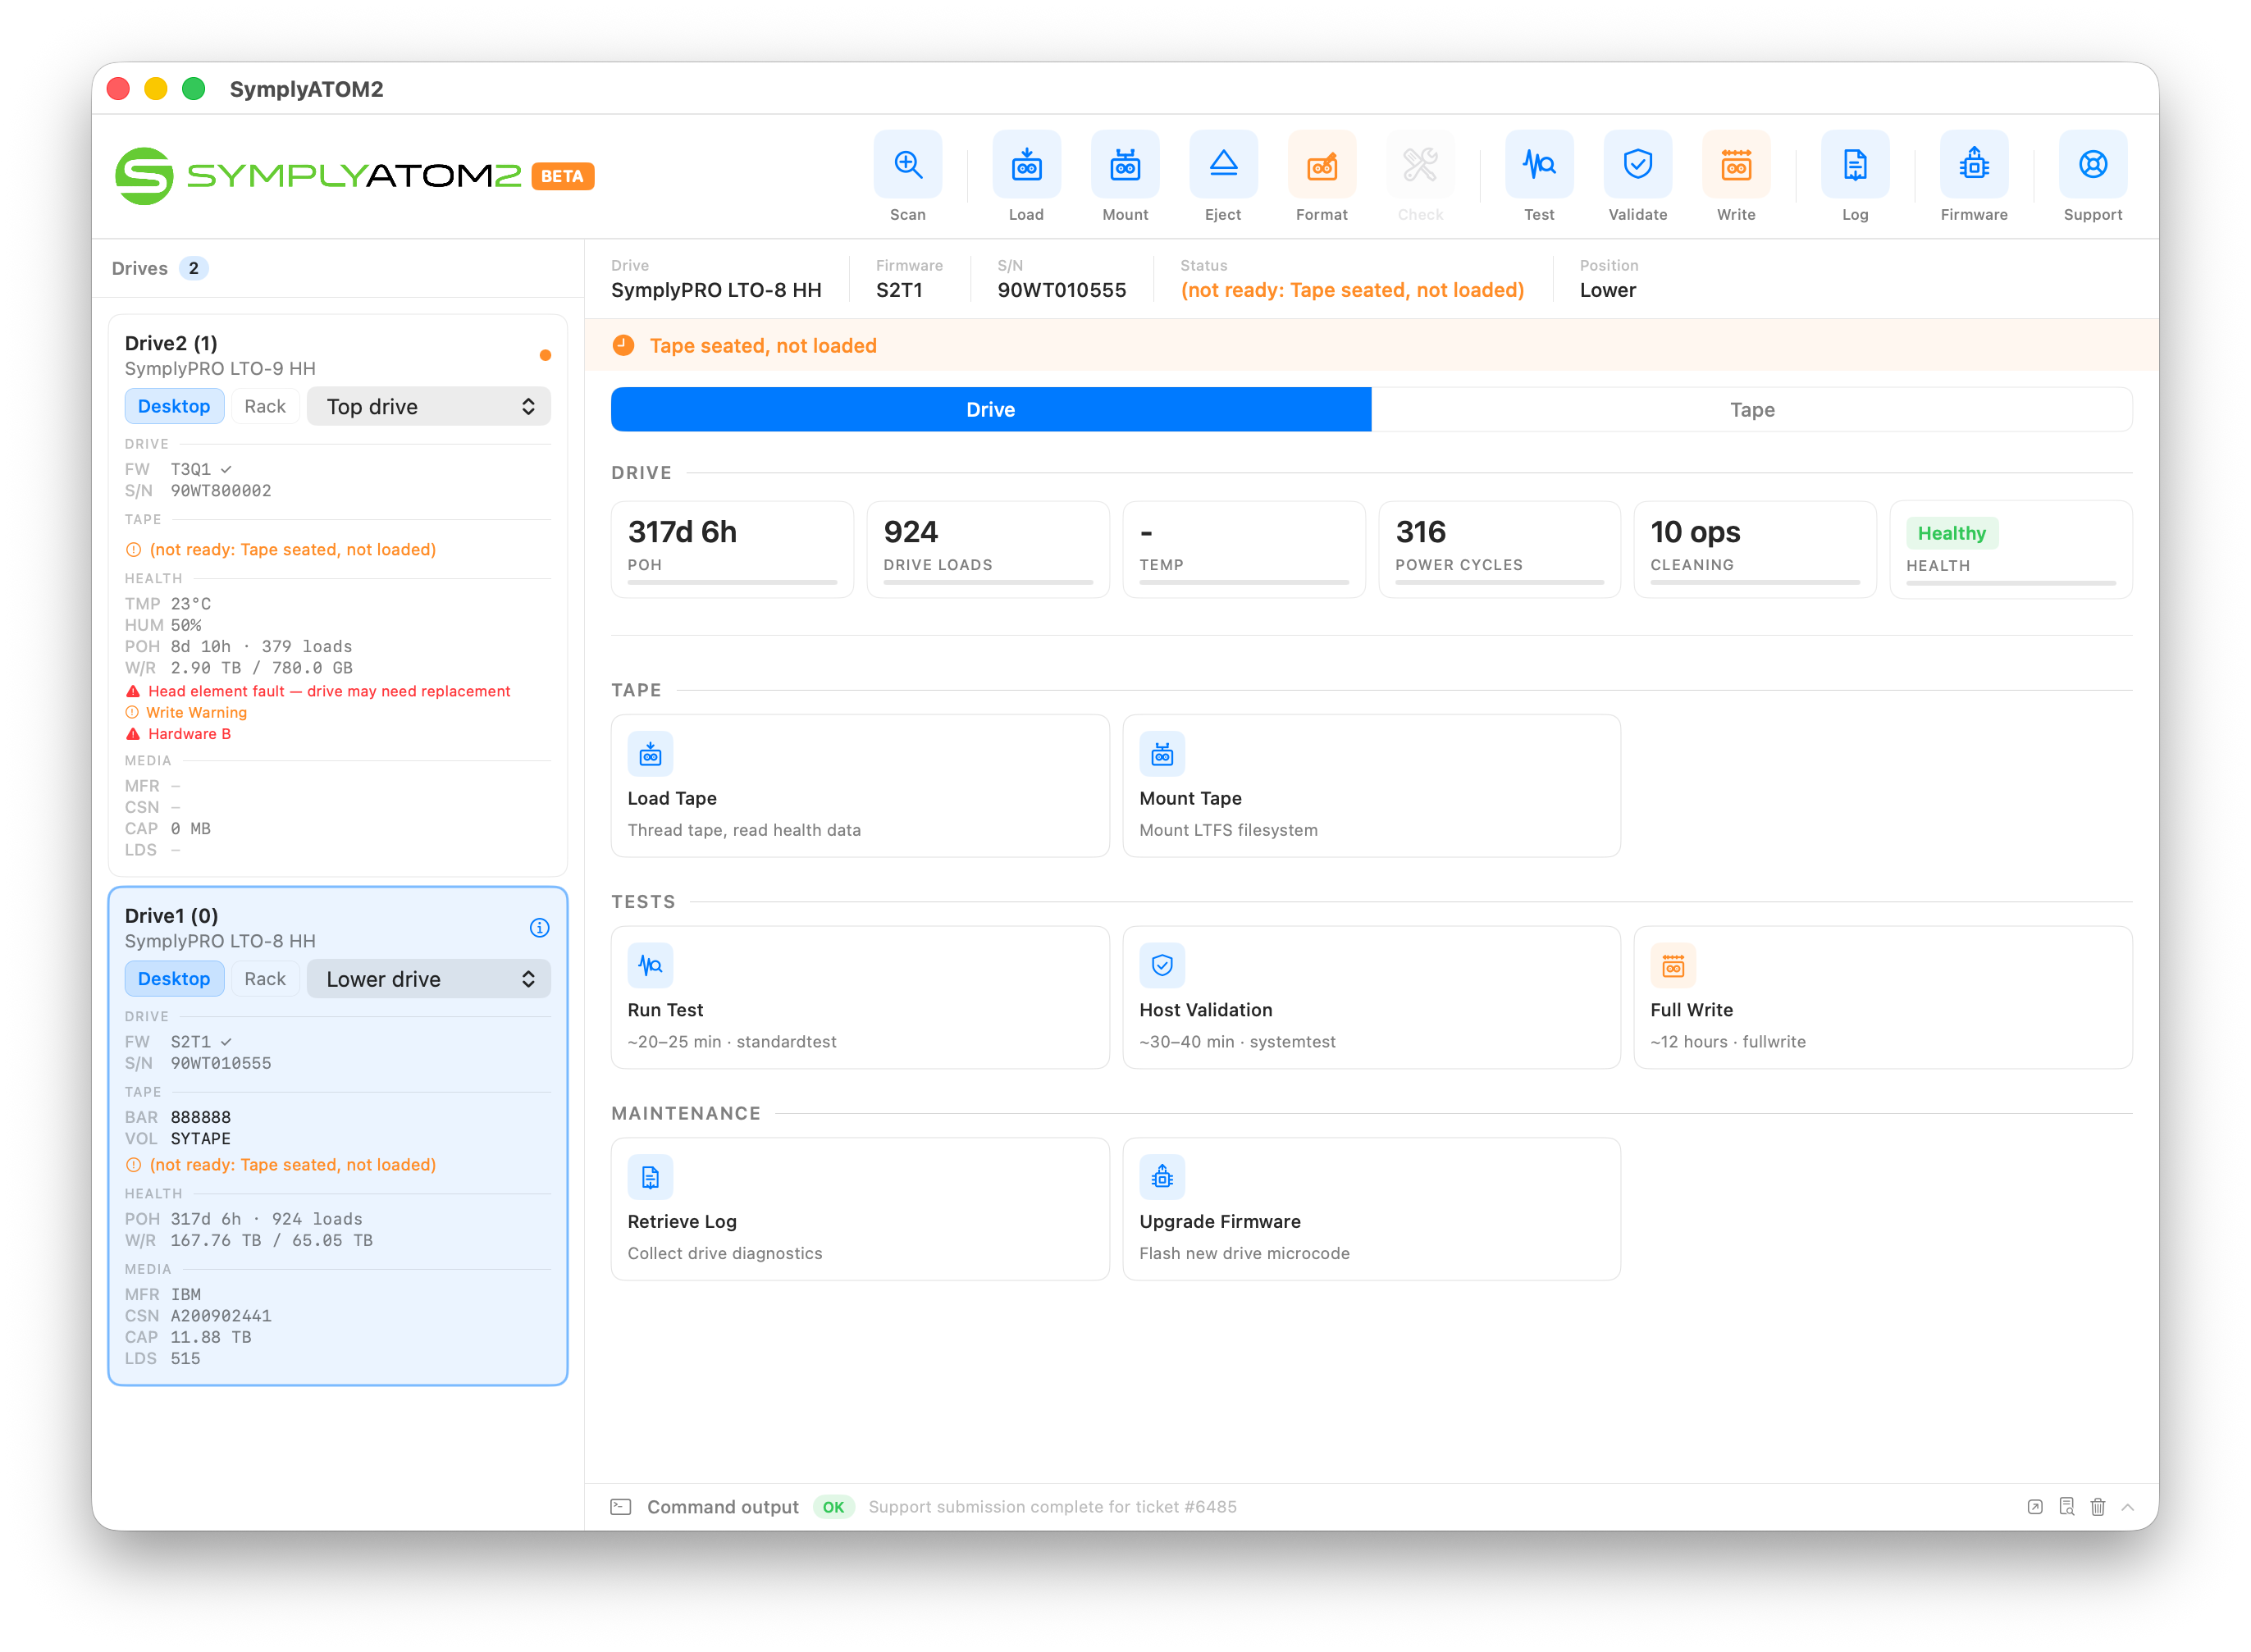Expand the command output panel chevron
This screenshot has height=1652, width=2251.
2128,1507
